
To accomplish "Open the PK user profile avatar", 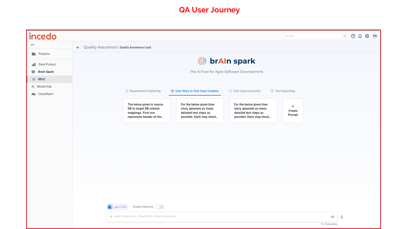I will click(x=375, y=36).
